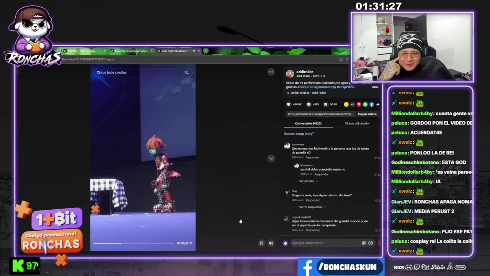The image size is (490, 276).
Task: Click the 1+Bit promotional logo
Action: (57, 219)
